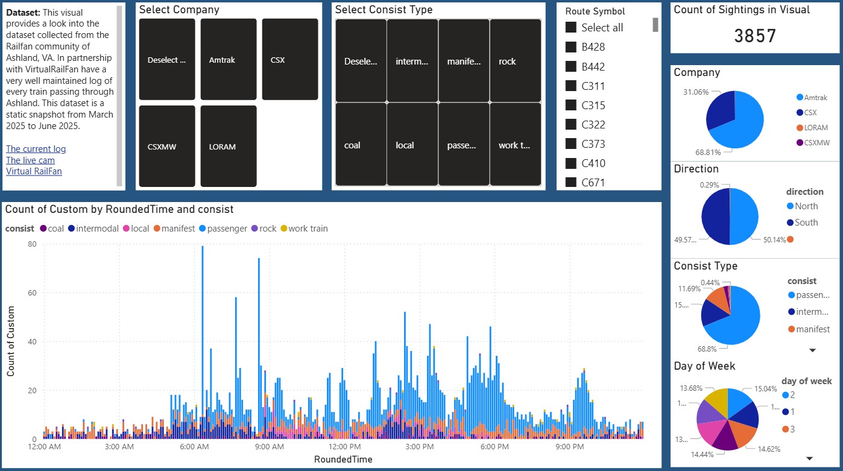
Task: Open The current log link
Action: click(36, 149)
